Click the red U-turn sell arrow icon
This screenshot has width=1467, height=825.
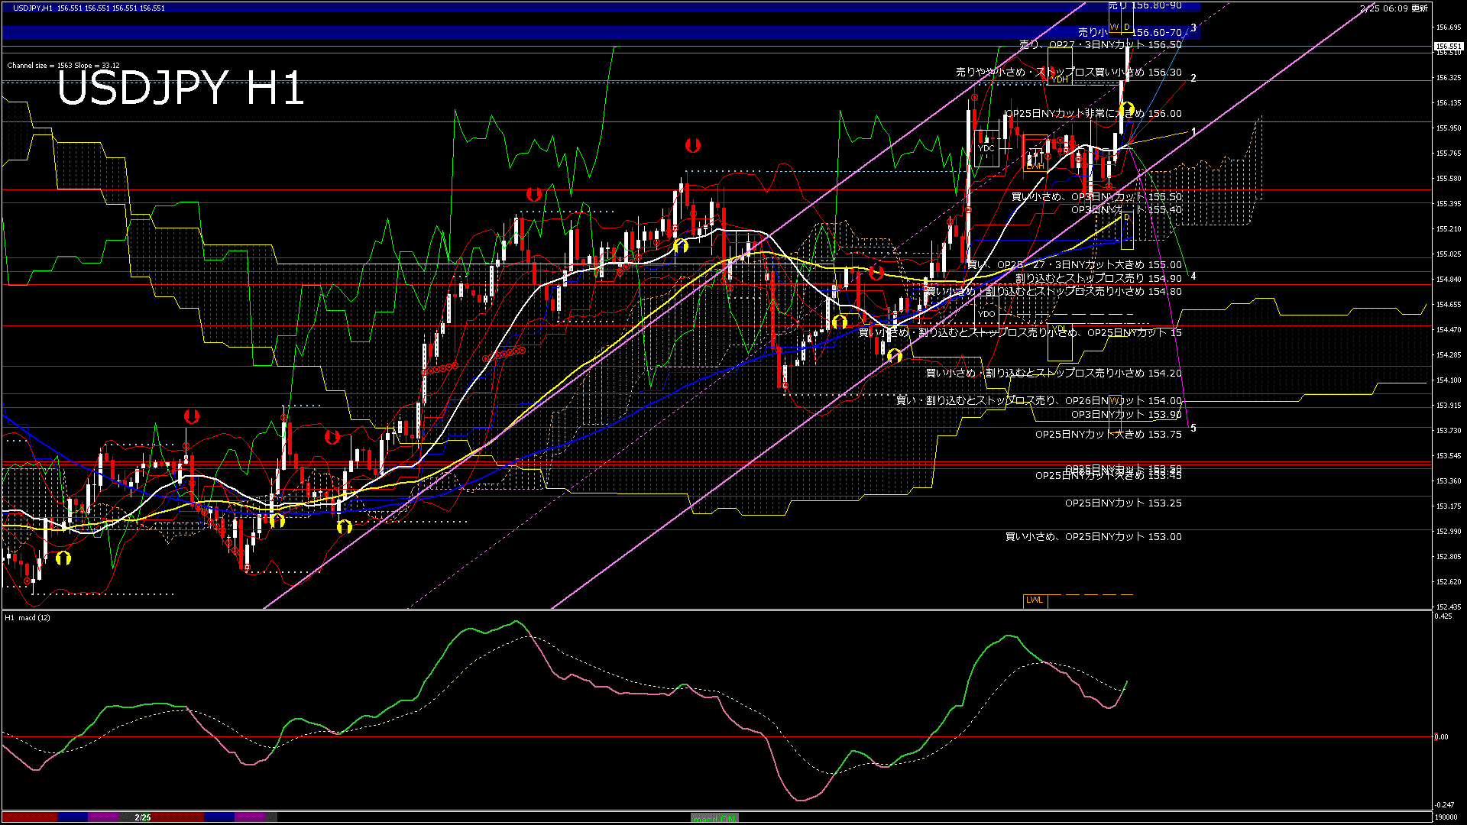pyautogui.click(x=691, y=145)
